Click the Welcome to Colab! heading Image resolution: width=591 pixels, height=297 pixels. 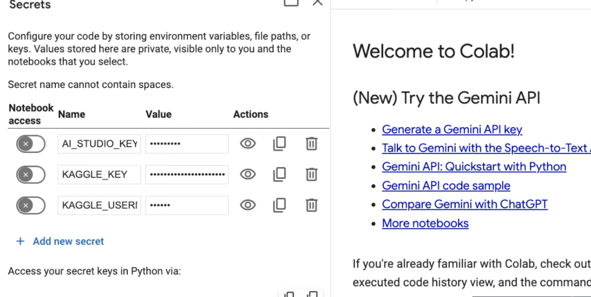tap(433, 52)
